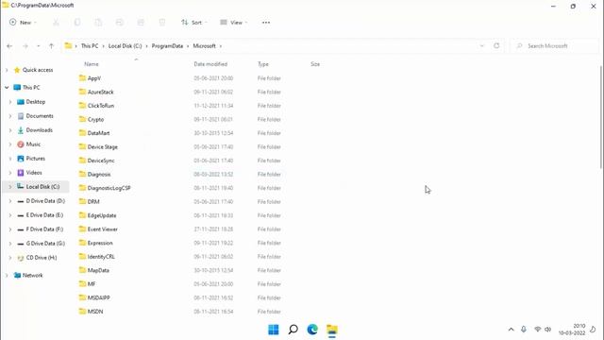Image resolution: width=604 pixels, height=340 pixels.
Task: Click This PC in the address bar
Action: [90, 46]
